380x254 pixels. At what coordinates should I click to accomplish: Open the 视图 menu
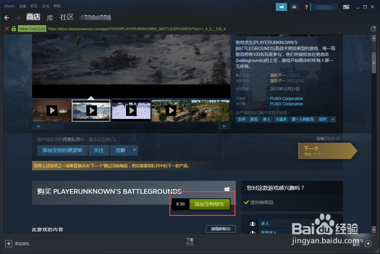coord(22,6)
